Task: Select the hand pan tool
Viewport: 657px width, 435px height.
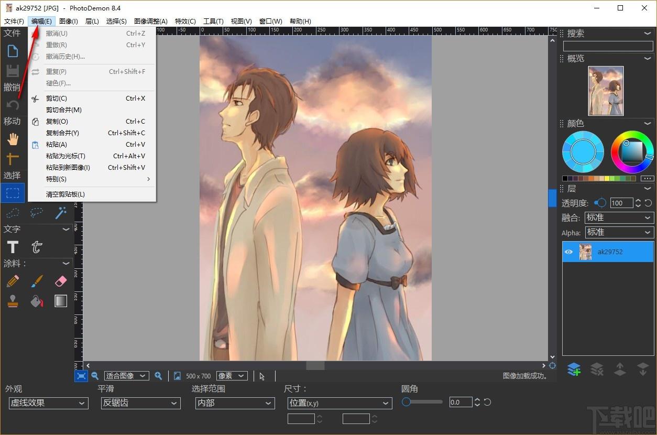Action: point(13,139)
